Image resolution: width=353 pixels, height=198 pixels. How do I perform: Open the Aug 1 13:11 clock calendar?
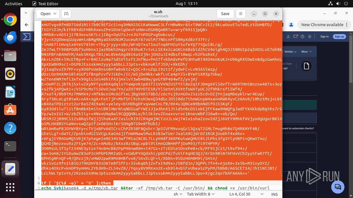coord(187,4)
